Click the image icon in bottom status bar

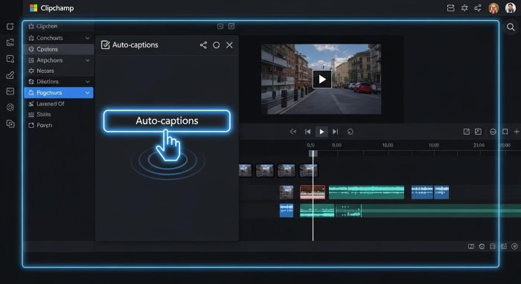point(471,246)
